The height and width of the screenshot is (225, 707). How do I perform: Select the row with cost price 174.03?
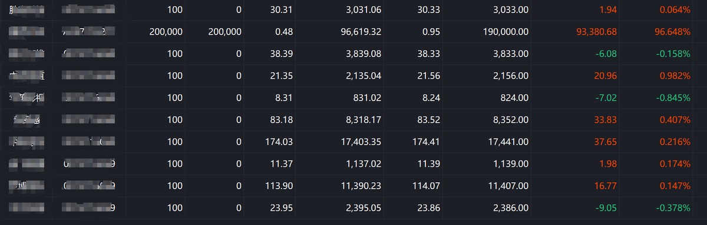click(x=353, y=142)
